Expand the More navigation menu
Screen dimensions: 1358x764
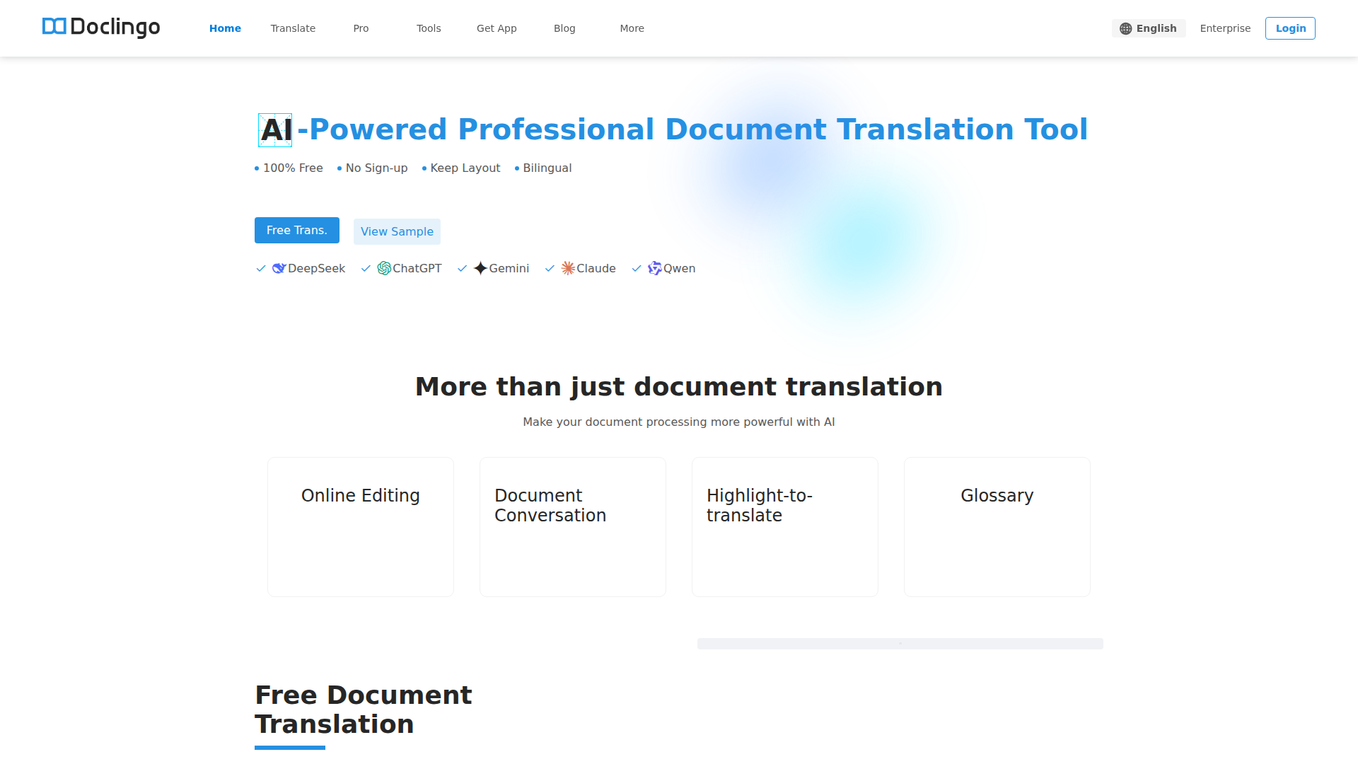coord(632,28)
